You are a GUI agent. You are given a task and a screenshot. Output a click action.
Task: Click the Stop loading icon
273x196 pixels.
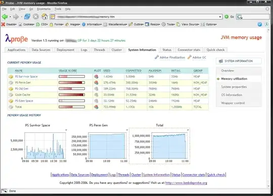36,17
